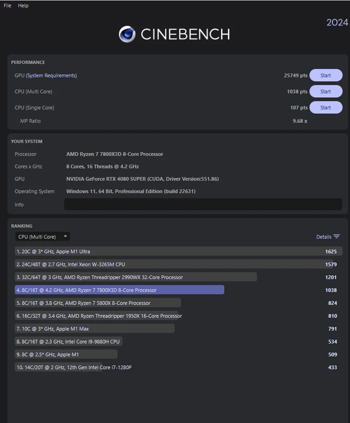Click the Cinebench logo icon
Image resolution: width=350 pixels, height=423 pixels.
point(127,34)
